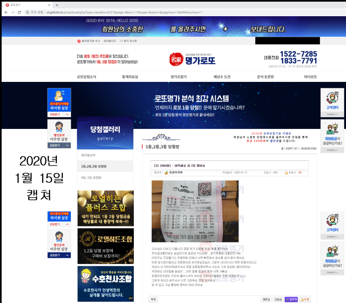Click phone number 1833-7791
346x303 pixels.
[x=299, y=61]
